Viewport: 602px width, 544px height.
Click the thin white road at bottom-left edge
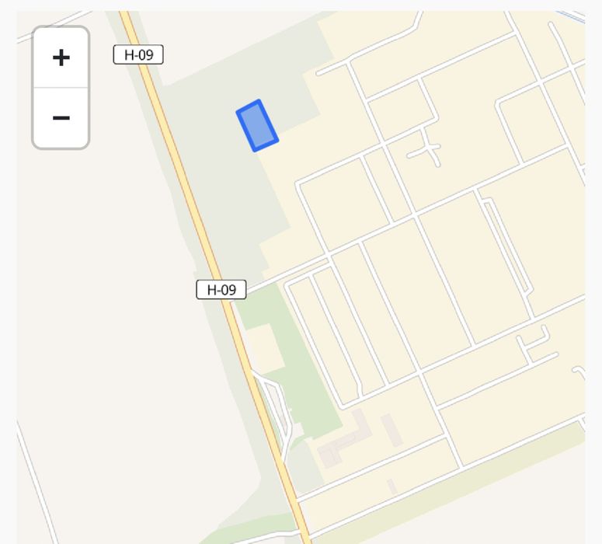pyautogui.click(x=37, y=482)
